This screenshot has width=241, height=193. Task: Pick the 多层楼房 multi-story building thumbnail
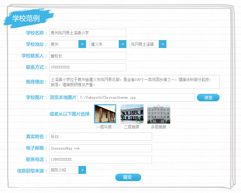pyautogui.click(x=159, y=114)
